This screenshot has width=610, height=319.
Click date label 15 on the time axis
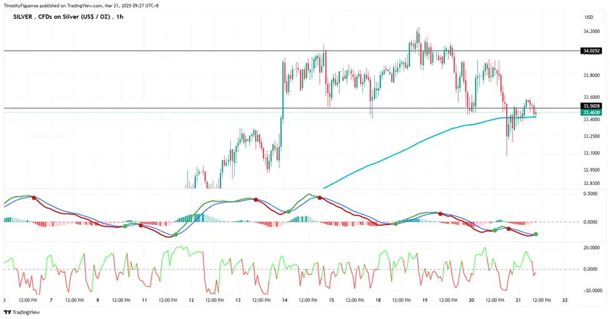coord(331,300)
